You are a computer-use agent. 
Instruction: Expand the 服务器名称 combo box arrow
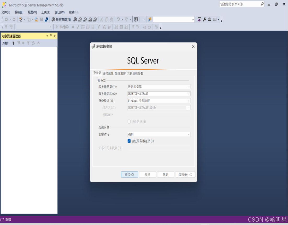[189, 94]
